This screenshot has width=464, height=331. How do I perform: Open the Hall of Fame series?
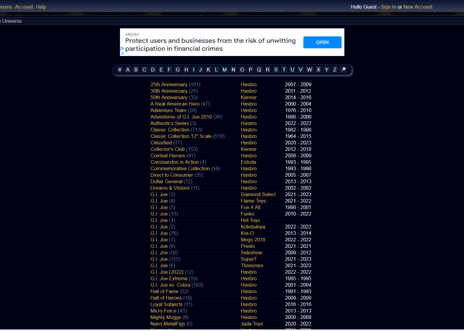(165, 292)
